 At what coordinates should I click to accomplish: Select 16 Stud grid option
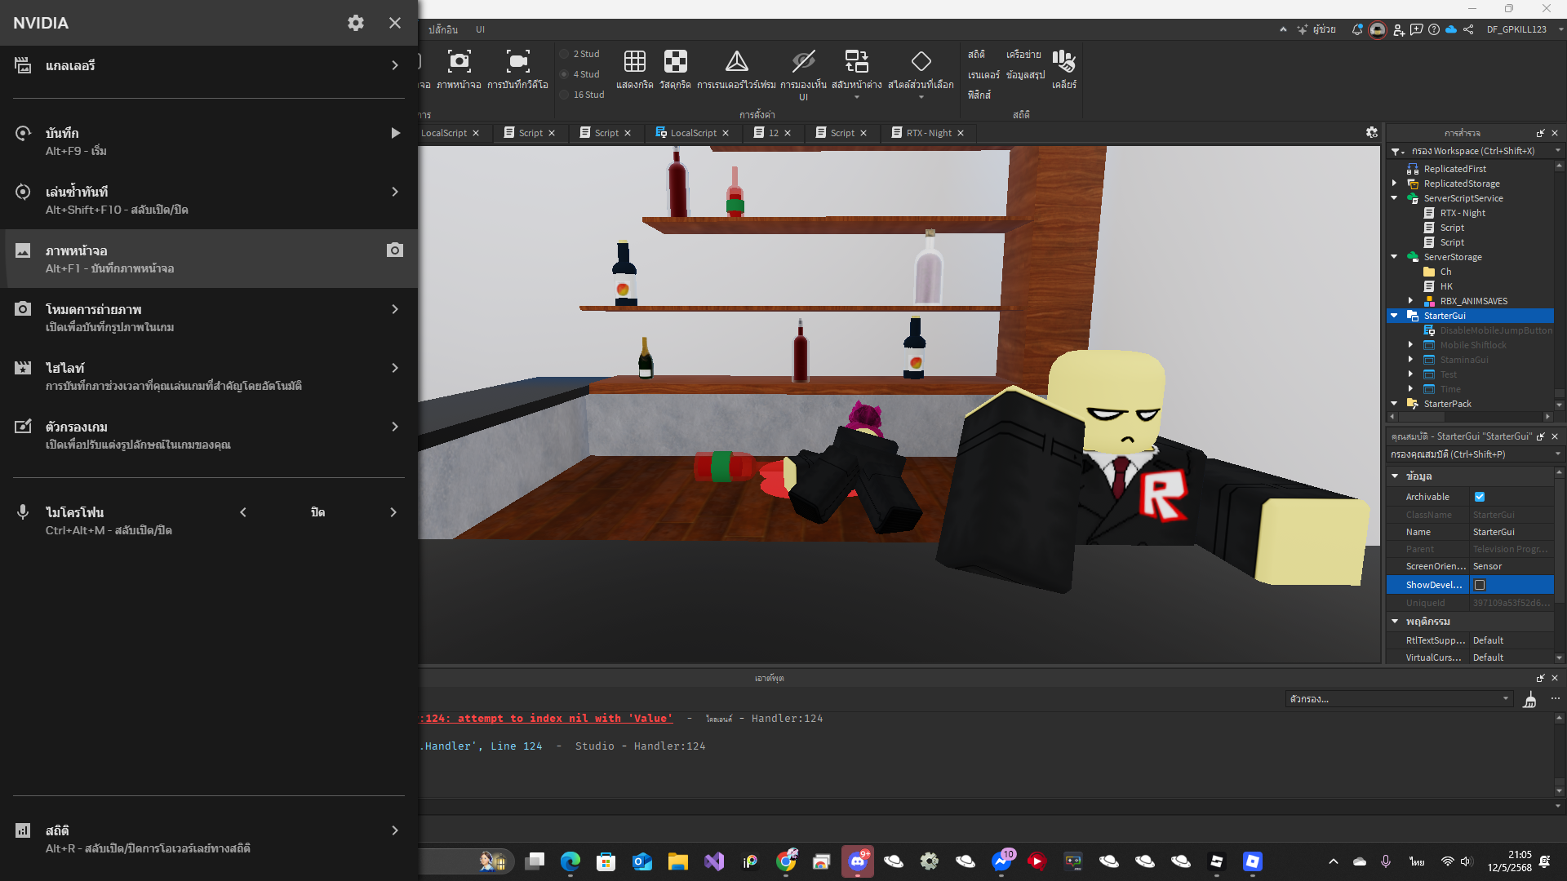tap(583, 95)
